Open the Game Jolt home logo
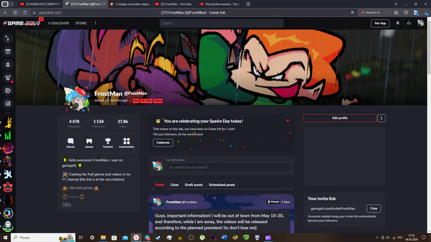This screenshot has width=431, height=242. click(22, 23)
